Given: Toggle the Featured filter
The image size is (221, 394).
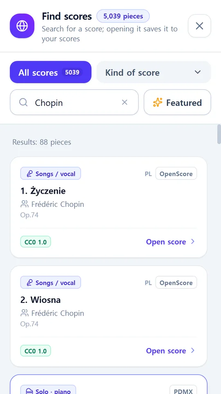Looking at the screenshot, I should (177, 102).
